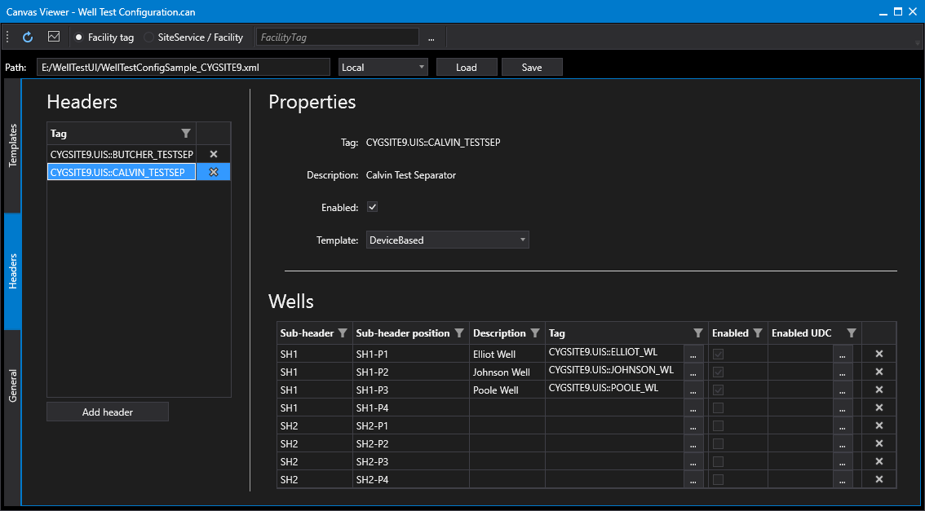Click the CYGSITE9.UIS::ELLIOT_WL tag cell
925x511 pixels.
[x=615, y=355]
